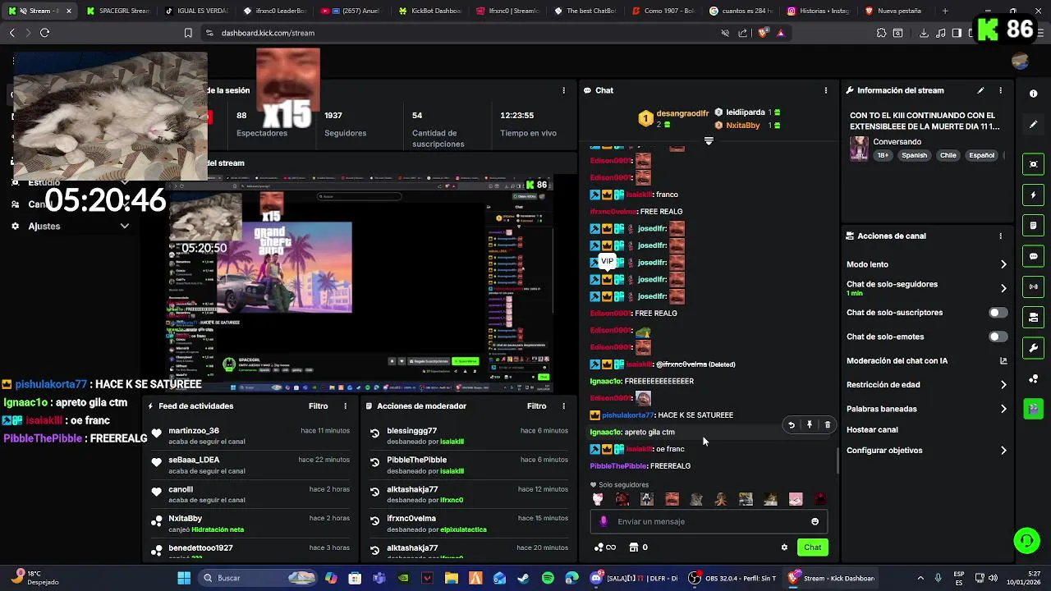The image size is (1051, 591).
Task: Switch to The best ChatBot browser tab
Action: point(585,11)
